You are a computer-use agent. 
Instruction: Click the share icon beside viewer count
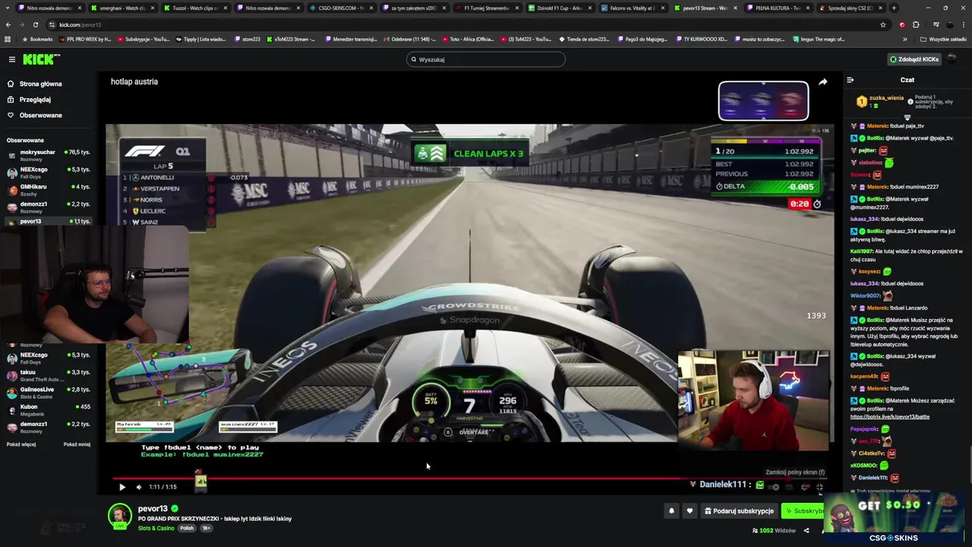coord(806,530)
